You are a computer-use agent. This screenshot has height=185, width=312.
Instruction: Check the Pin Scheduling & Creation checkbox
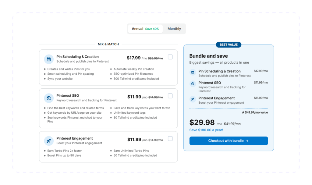point(170,57)
